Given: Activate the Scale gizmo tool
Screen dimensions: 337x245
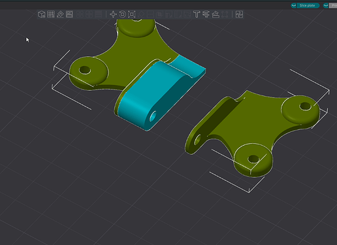Looking at the screenshot, I should pyautogui.click(x=132, y=14).
